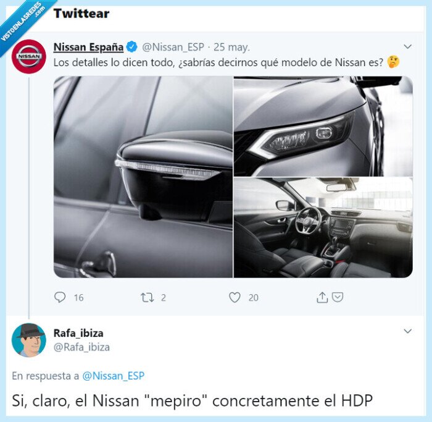
Task: Click the Rafa_ibiza display name
Action: coord(78,334)
